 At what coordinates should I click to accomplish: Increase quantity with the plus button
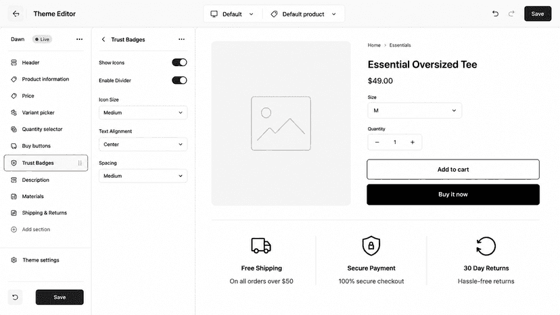pyautogui.click(x=413, y=142)
